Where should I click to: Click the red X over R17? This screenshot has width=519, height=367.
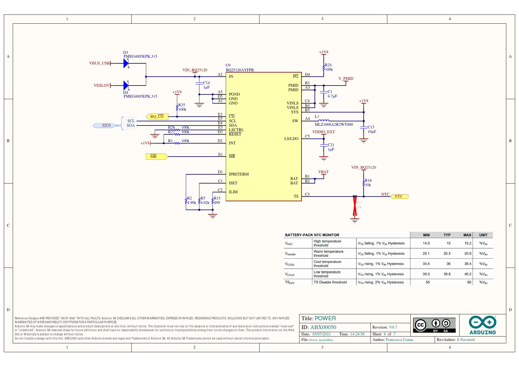355,205
